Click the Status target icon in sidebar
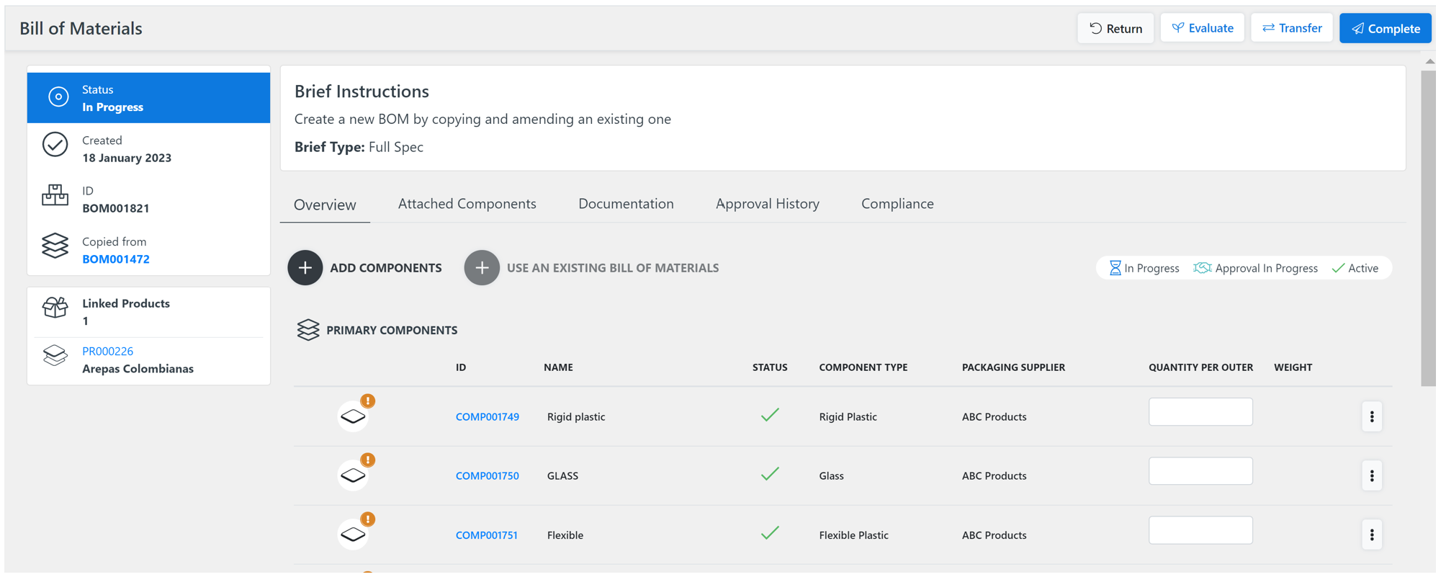 click(x=58, y=97)
